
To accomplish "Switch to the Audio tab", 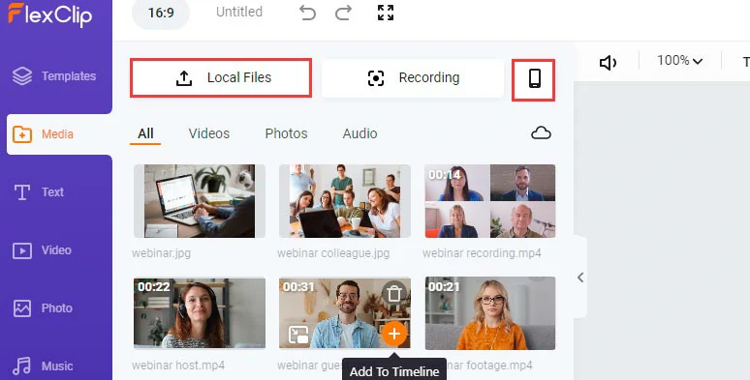I will point(359,133).
